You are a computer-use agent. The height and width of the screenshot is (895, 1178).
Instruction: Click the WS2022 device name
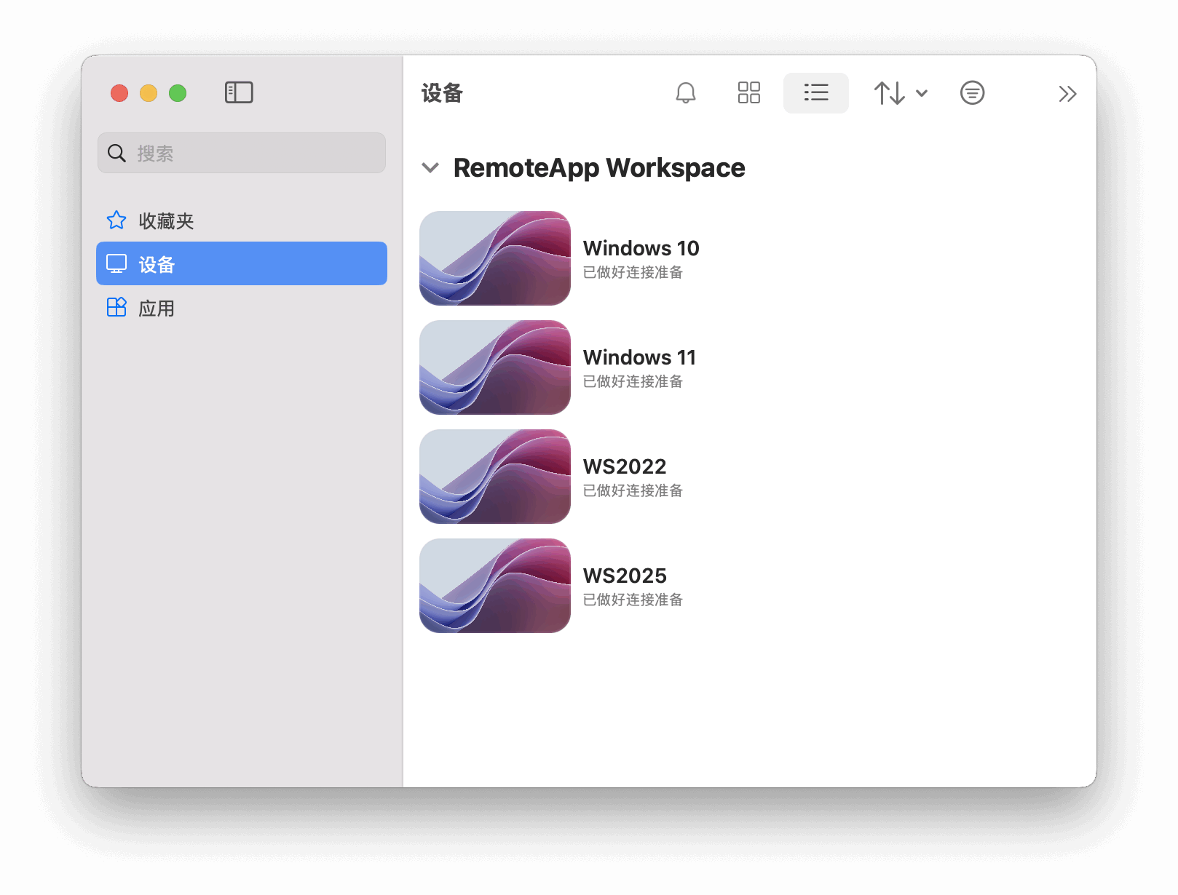[x=625, y=466]
